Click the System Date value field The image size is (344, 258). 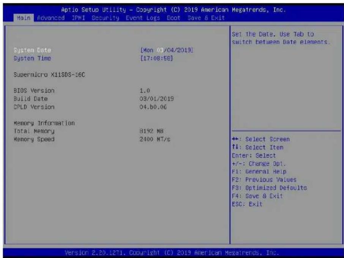click(x=167, y=50)
